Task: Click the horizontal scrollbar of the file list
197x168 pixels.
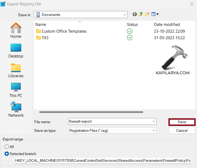Action: (91, 112)
